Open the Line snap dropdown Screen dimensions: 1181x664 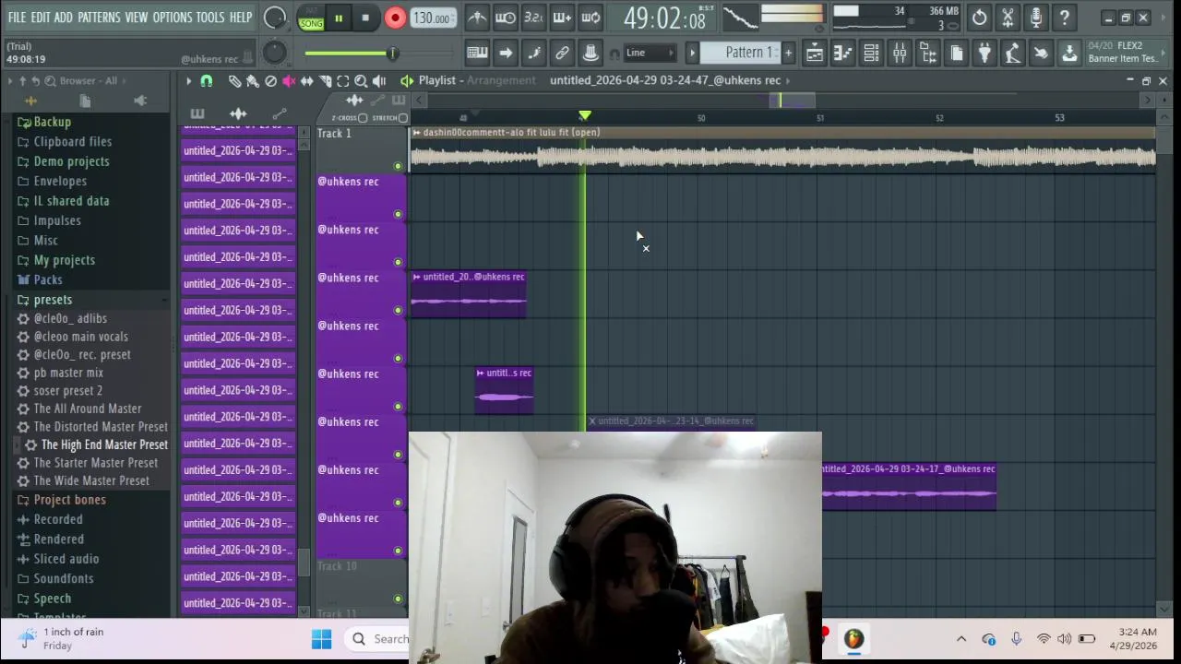click(x=650, y=53)
